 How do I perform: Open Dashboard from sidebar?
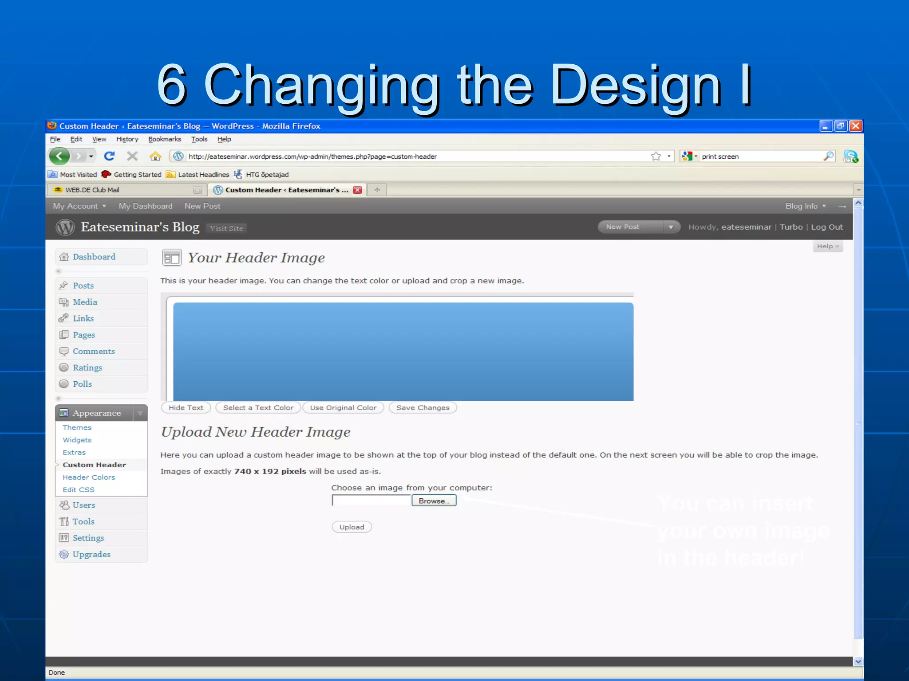(101, 257)
